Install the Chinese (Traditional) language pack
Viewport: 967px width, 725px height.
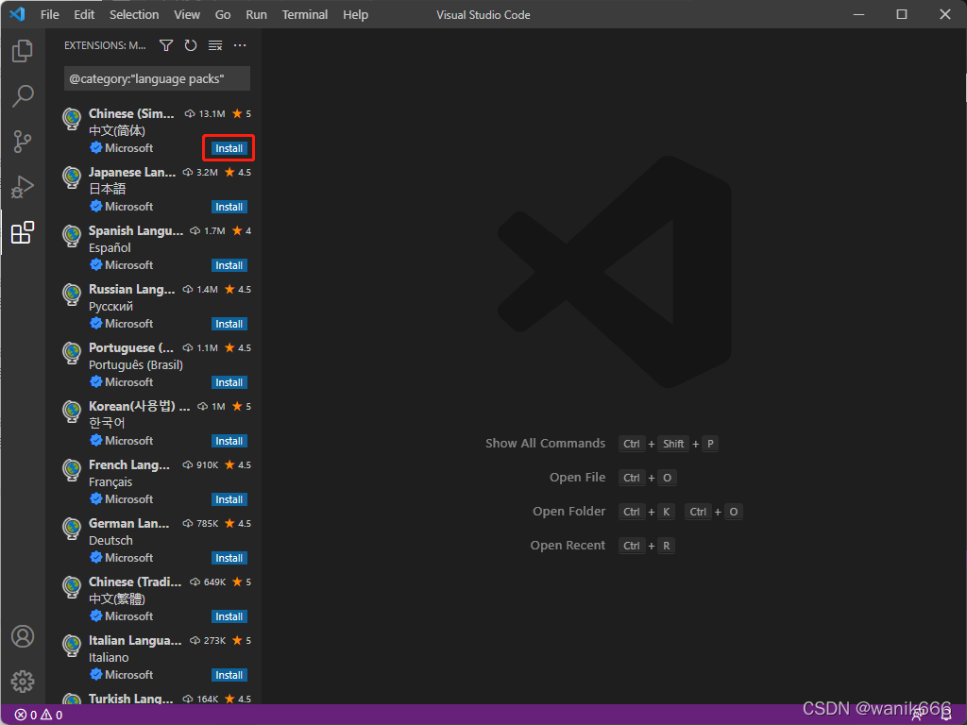(229, 617)
